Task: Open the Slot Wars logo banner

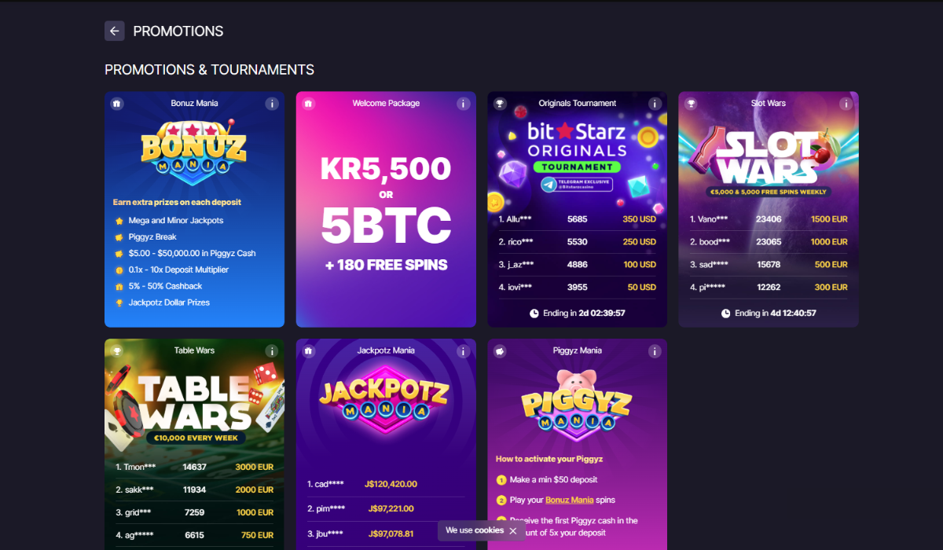Action: click(x=769, y=161)
